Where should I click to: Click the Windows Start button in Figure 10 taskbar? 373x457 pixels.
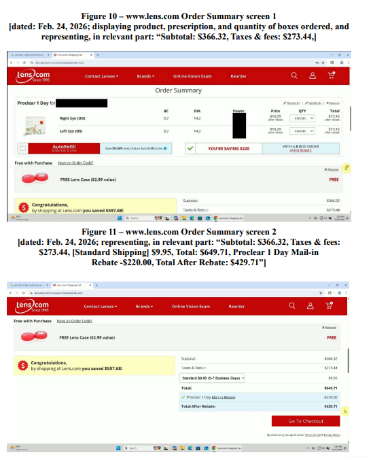(120, 218)
